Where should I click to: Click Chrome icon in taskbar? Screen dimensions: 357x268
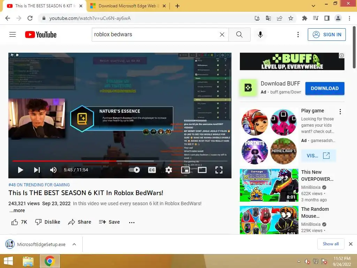[x=50, y=261]
